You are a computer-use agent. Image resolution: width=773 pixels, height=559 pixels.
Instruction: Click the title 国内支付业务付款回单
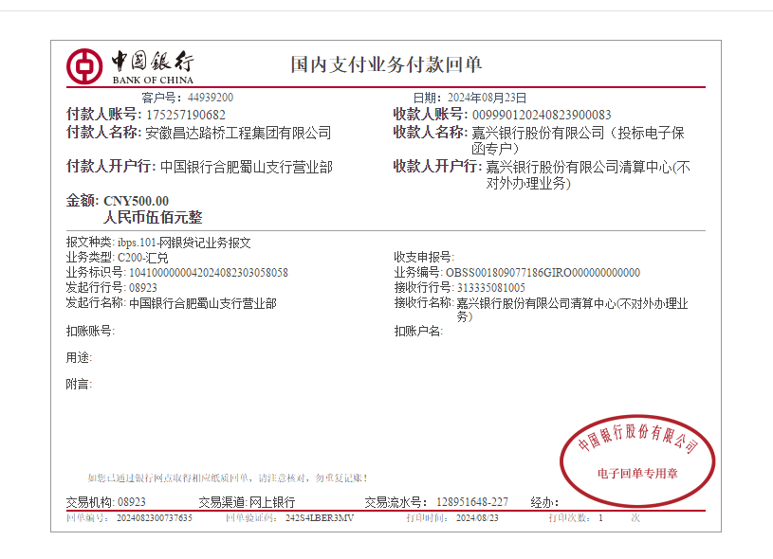point(386,64)
